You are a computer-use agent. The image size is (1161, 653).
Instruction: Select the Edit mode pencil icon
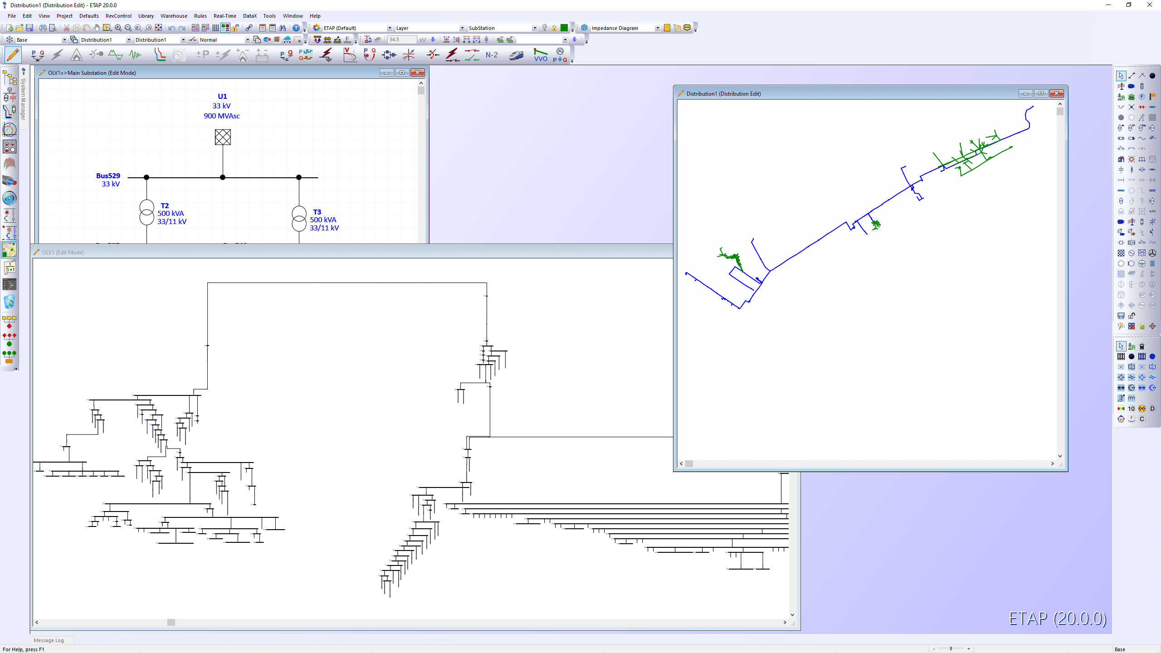pyautogui.click(x=13, y=55)
